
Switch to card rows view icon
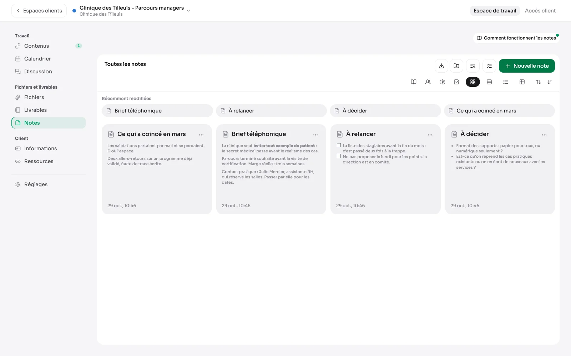[x=489, y=82]
